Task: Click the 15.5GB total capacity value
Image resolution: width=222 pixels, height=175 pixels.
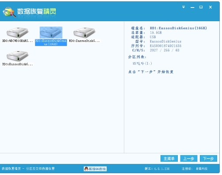Action: (x=156, y=33)
